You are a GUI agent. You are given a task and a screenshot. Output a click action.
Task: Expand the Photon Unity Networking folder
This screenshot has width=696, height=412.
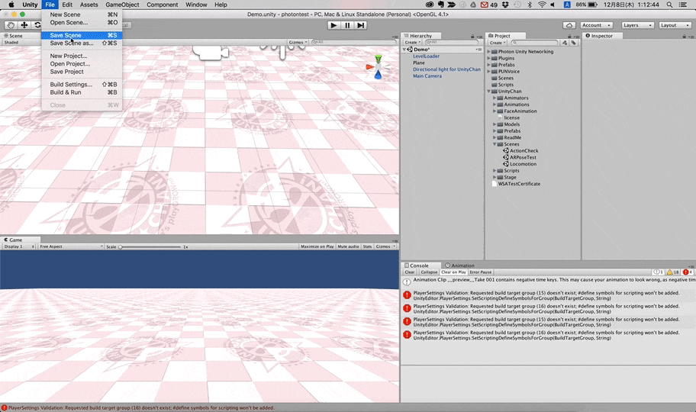pos(489,52)
